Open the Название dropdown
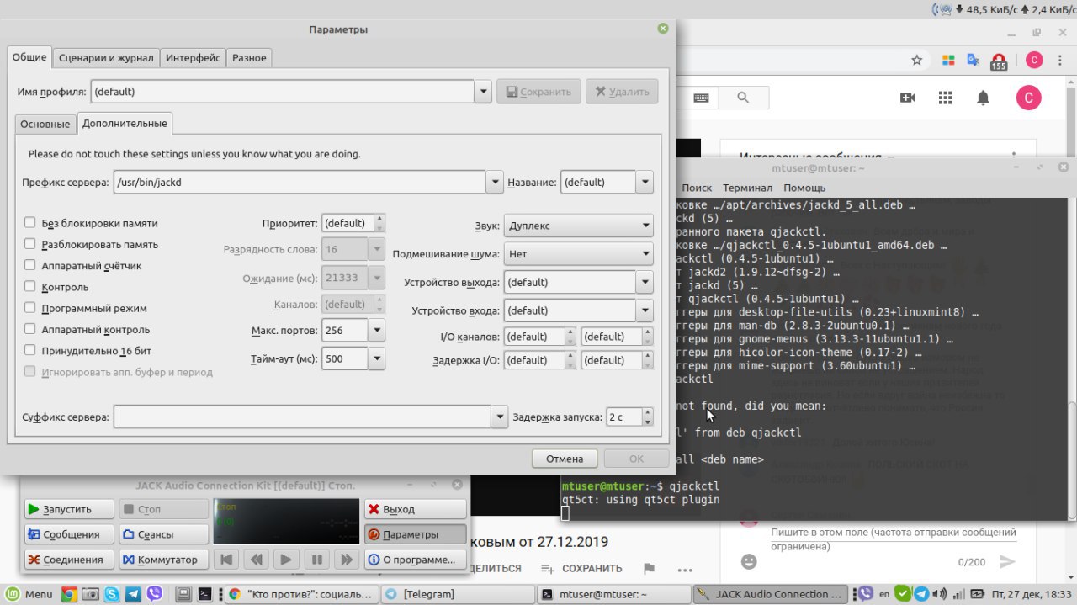The width and height of the screenshot is (1077, 605). [645, 182]
